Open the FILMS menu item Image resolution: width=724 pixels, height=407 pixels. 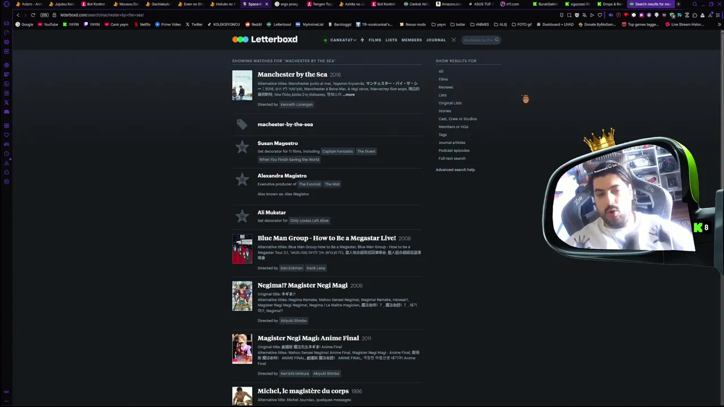click(x=375, y=40)
